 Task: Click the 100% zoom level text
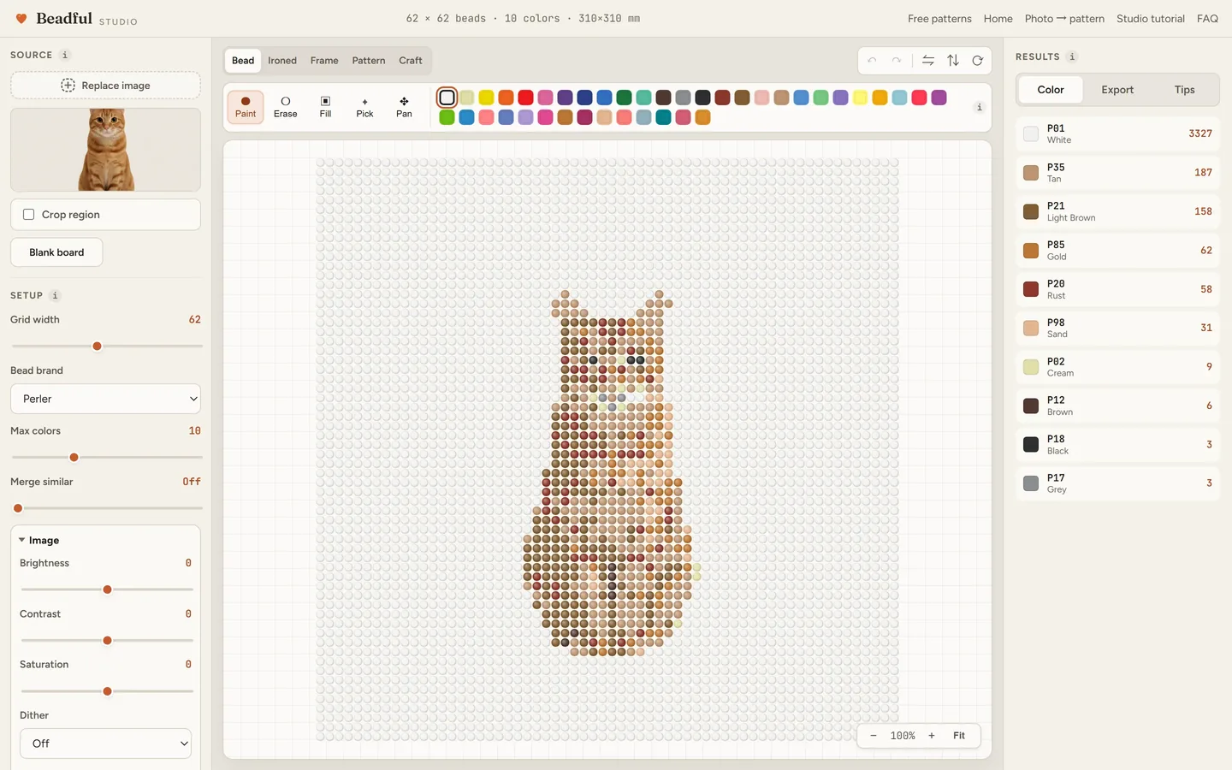point(903,736)
